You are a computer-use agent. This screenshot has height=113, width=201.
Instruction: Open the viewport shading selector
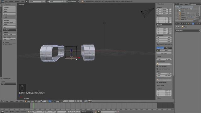[x=38, y=101]
